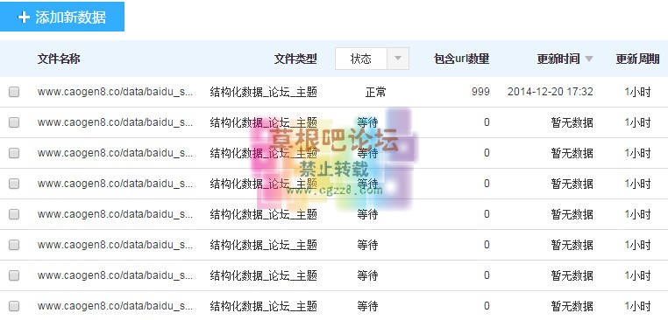Click 1小时 in the 正常 row
668x320 pixels.
637,92
